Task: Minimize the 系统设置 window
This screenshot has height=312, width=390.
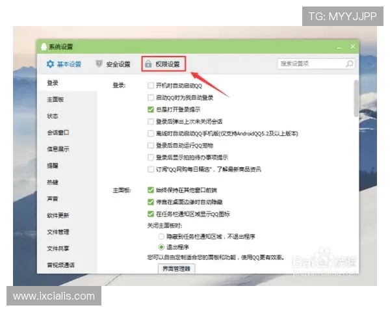Action: coord(339,47)
